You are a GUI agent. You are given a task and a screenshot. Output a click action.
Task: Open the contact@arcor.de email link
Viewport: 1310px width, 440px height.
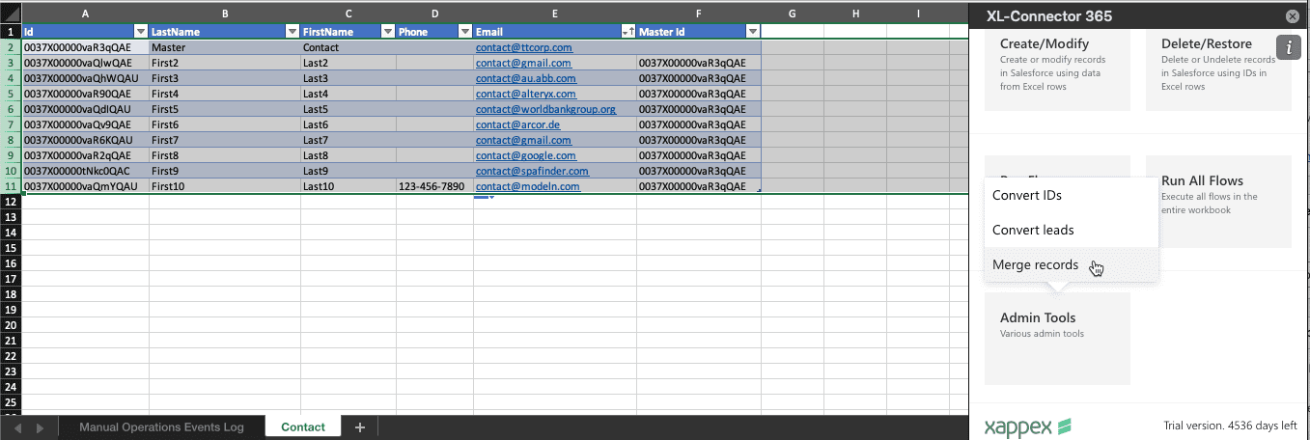[517, 124]
